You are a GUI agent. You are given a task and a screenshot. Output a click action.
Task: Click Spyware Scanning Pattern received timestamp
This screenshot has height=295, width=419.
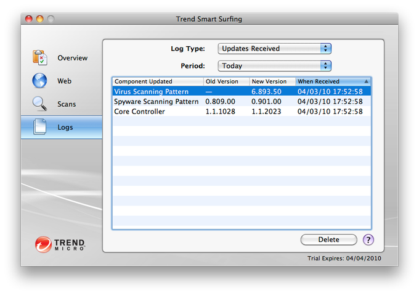[330, 101]
